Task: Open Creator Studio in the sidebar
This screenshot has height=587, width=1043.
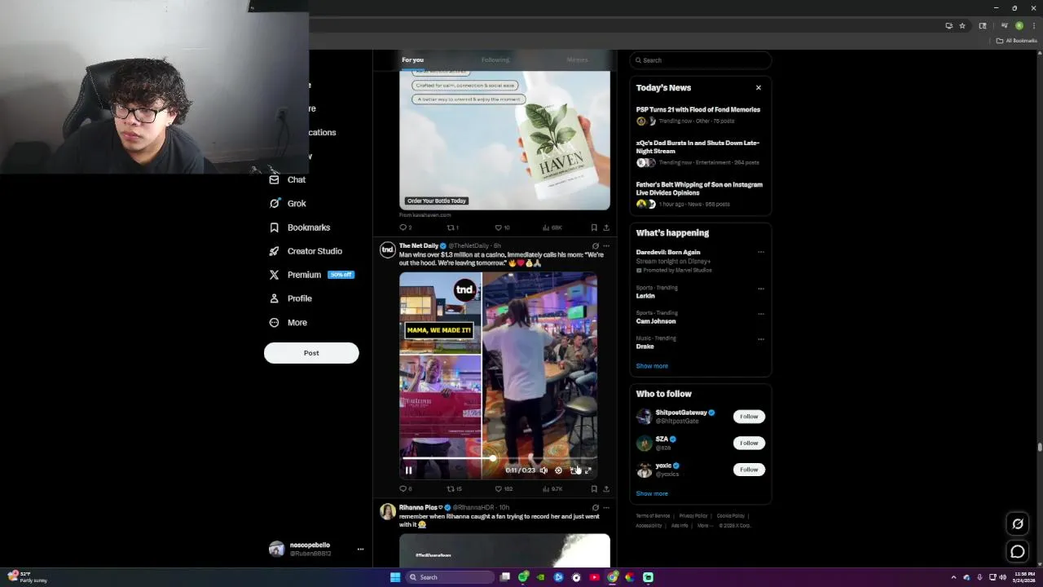Action: click(x=306, y=251)
